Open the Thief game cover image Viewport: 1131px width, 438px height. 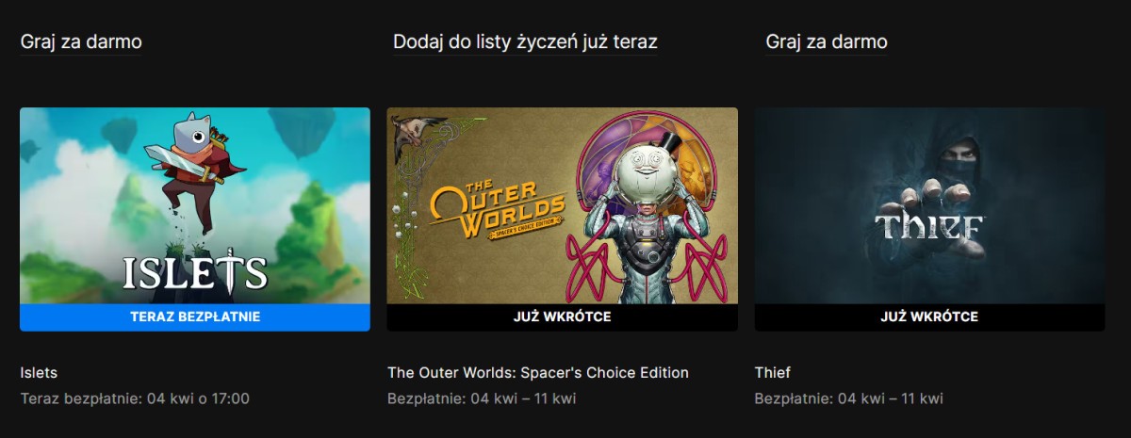point(929,205)
